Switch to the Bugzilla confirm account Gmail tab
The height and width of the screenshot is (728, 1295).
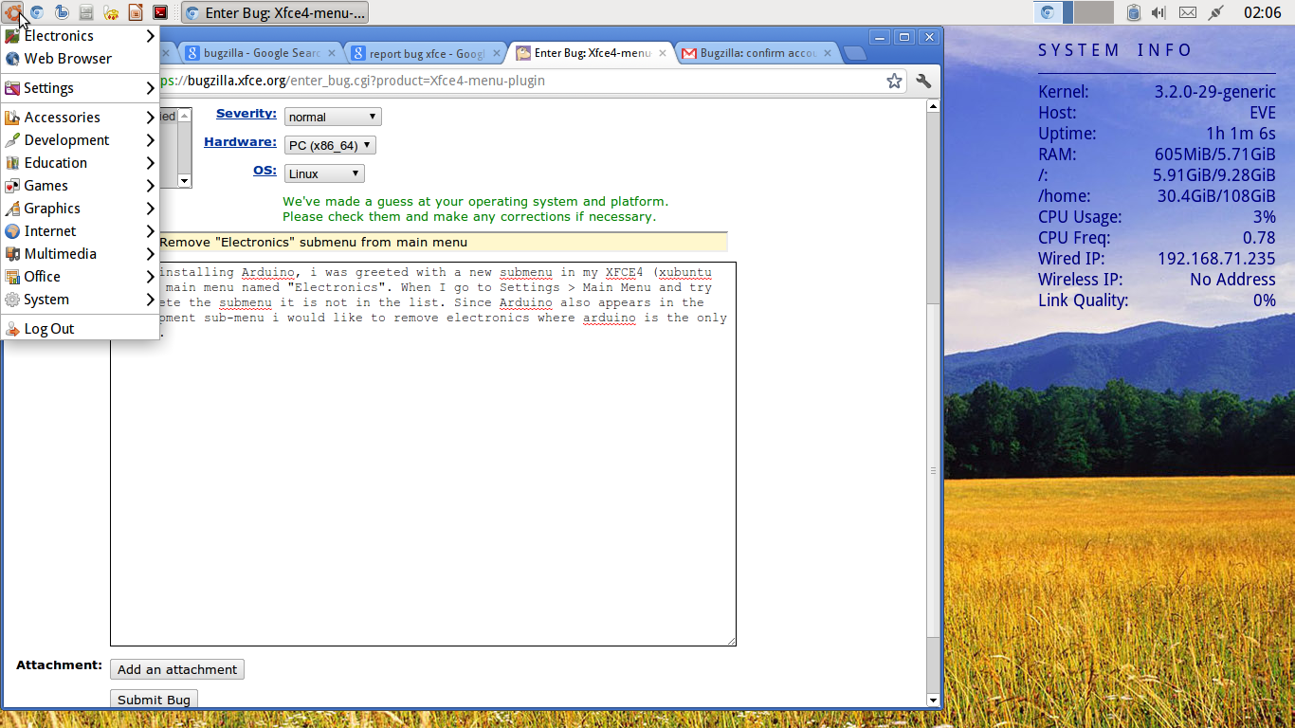click(x=757, y=53)
